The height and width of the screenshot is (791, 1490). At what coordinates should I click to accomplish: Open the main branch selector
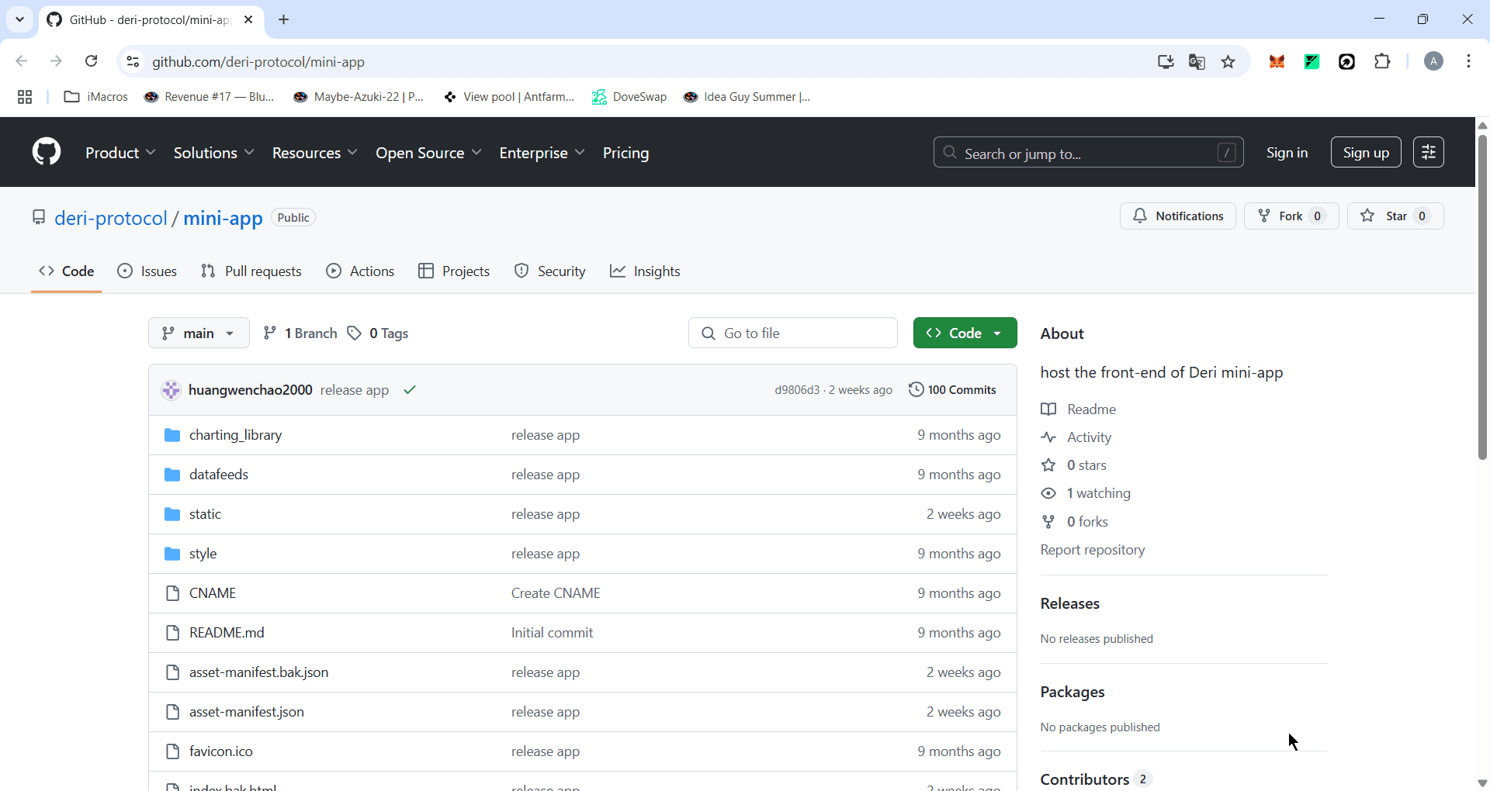[199, 333]
